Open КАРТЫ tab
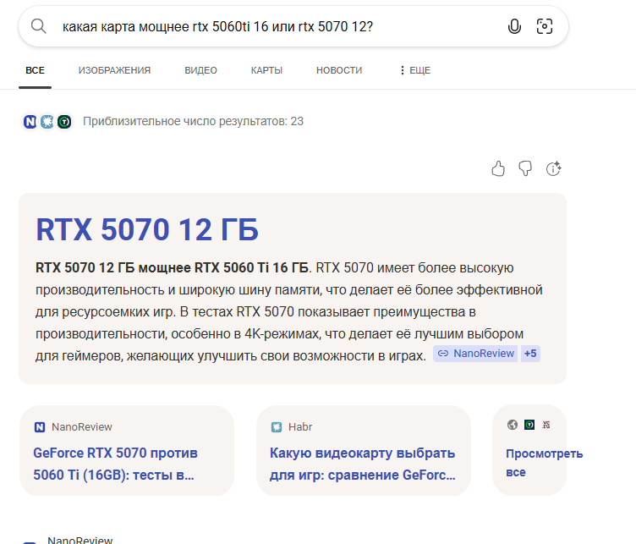The height and width of the screenshot is (544, 636). [x=266, y=70]
